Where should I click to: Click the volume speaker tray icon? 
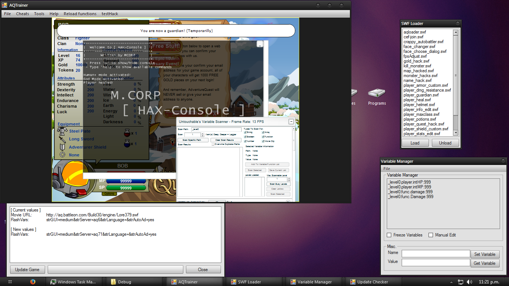[470, 282]
